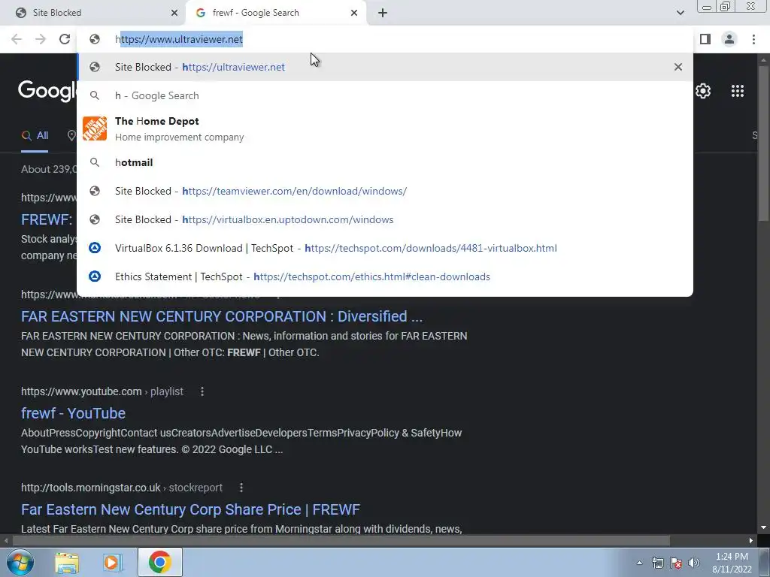Click the globe icon in the address bar

click(x=95, y=39)
